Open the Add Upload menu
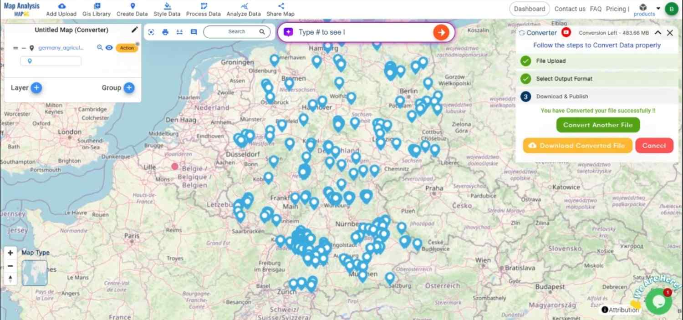 (x=61, y=10)
